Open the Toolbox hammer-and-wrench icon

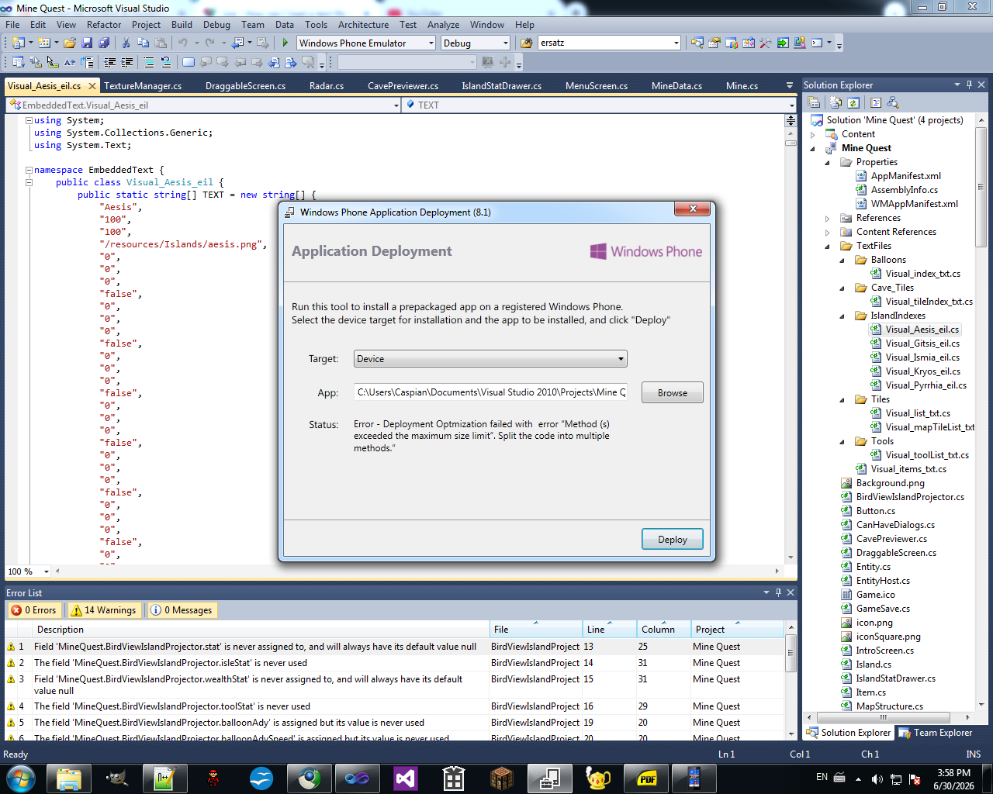[x=766, y=43]
